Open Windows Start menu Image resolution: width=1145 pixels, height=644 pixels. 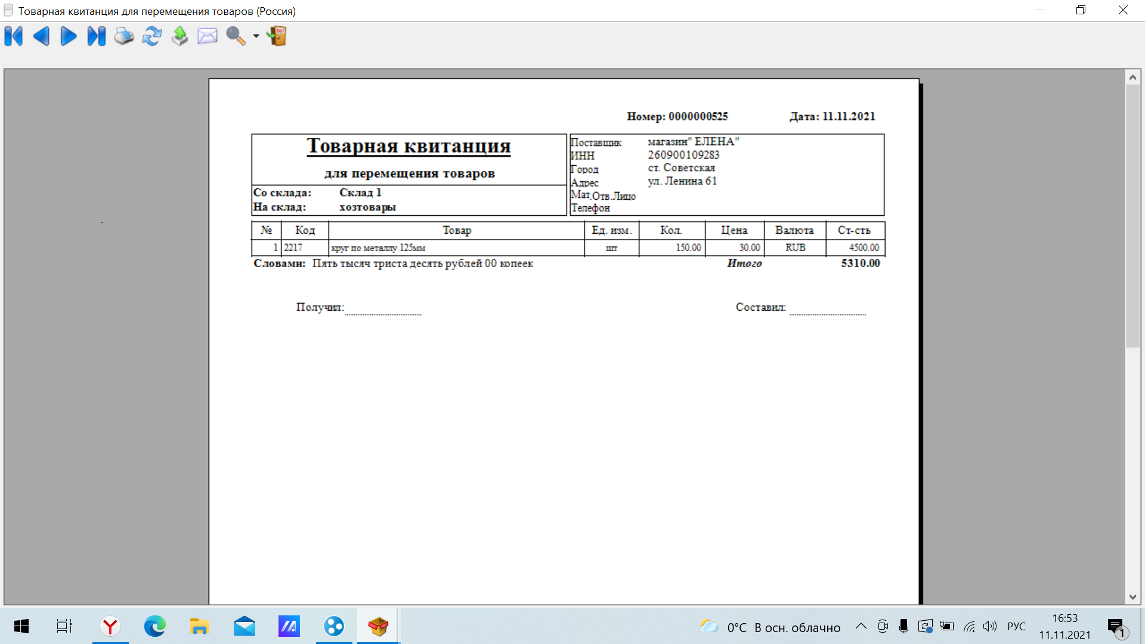pos(21,626)
